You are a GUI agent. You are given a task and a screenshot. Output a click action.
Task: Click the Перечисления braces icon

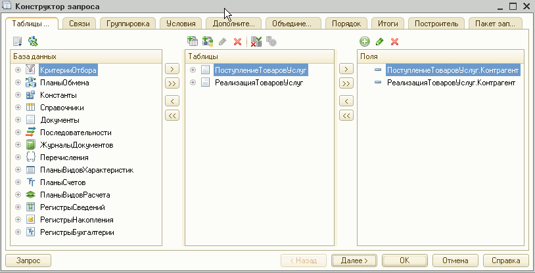click(31, 157)
